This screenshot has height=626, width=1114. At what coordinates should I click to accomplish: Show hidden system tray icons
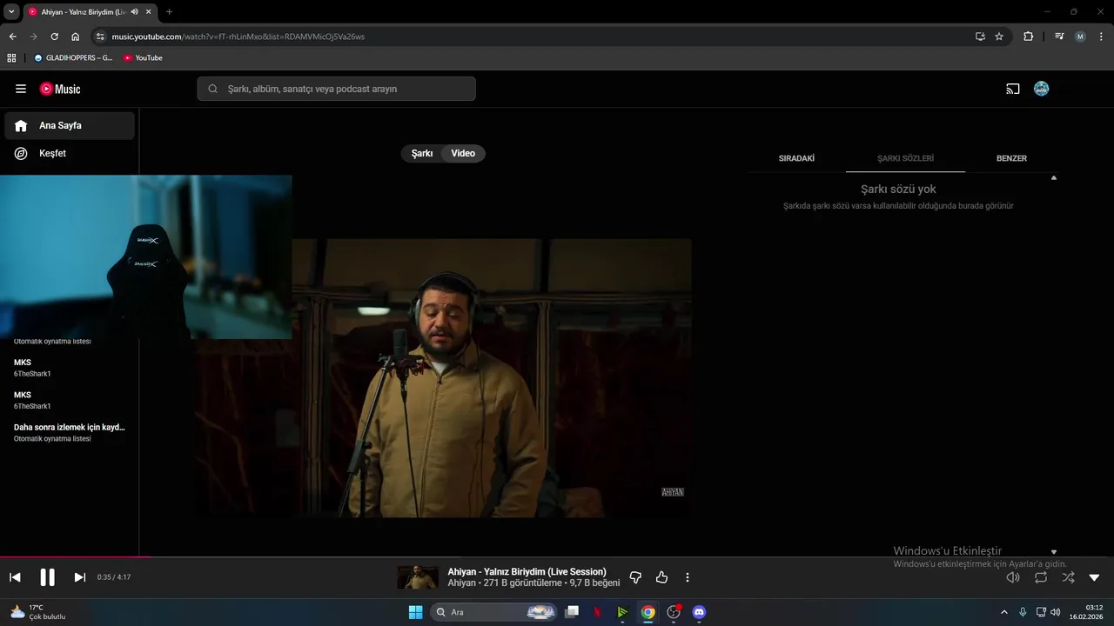click(x=1003, y=612)
